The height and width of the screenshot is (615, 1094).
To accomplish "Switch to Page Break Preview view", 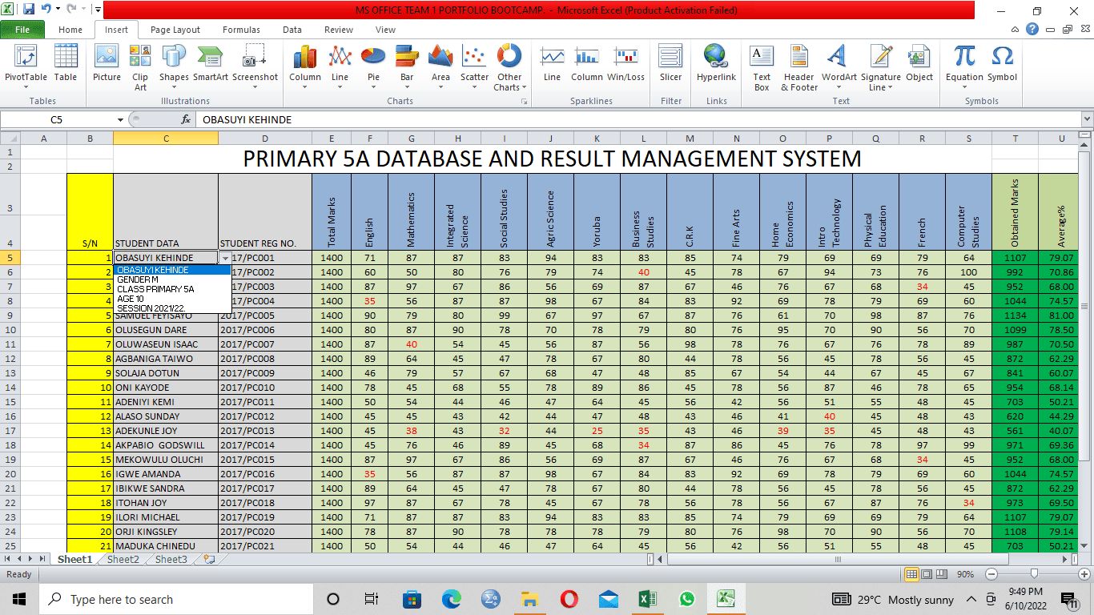I will pos(943,574).
